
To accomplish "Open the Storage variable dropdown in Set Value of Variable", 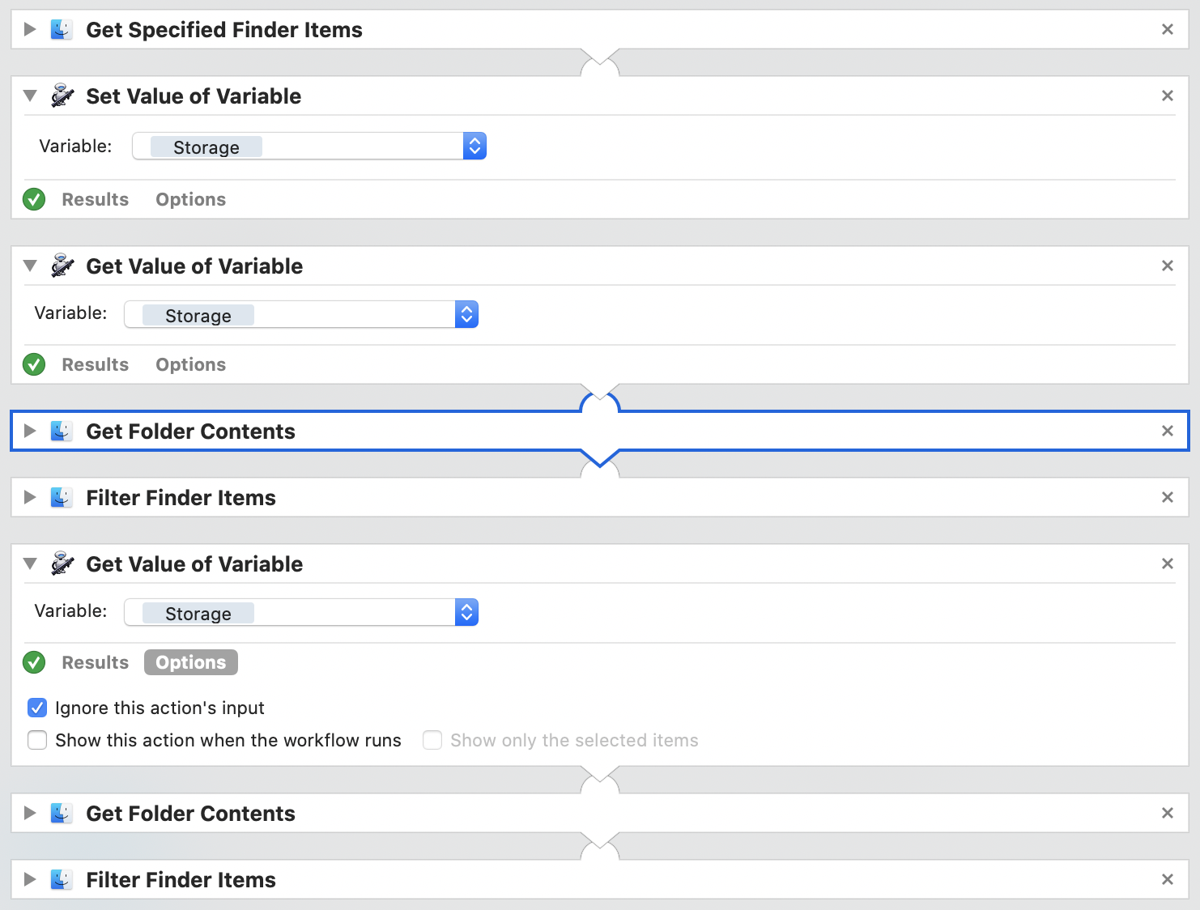I will point(474,146).
